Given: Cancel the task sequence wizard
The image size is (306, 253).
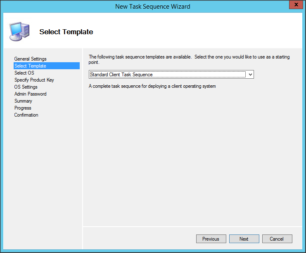Looking at the screenshot, I should [x=277, y=239].
